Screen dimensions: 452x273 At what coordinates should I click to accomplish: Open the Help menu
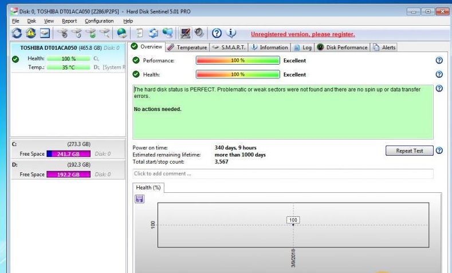[128, 21]
